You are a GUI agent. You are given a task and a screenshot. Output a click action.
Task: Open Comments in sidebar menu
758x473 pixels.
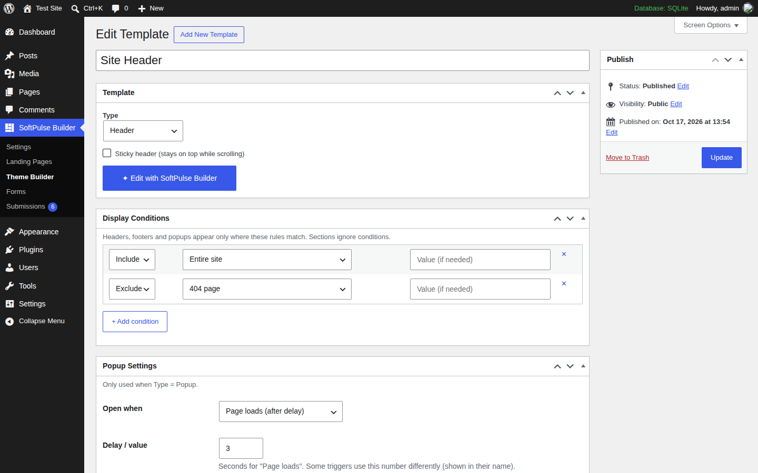pyautogui.click(x=42, y=110)
